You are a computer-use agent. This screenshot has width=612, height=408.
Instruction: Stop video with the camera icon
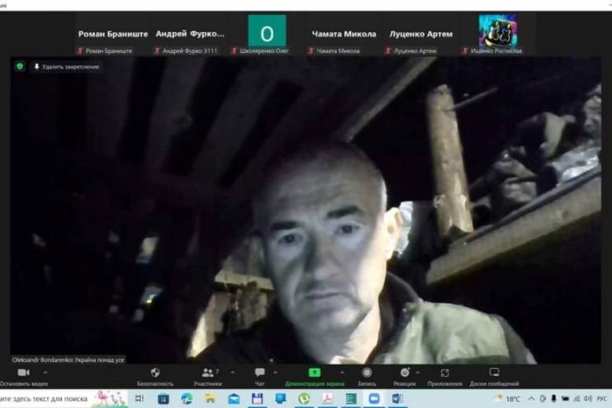23,373
